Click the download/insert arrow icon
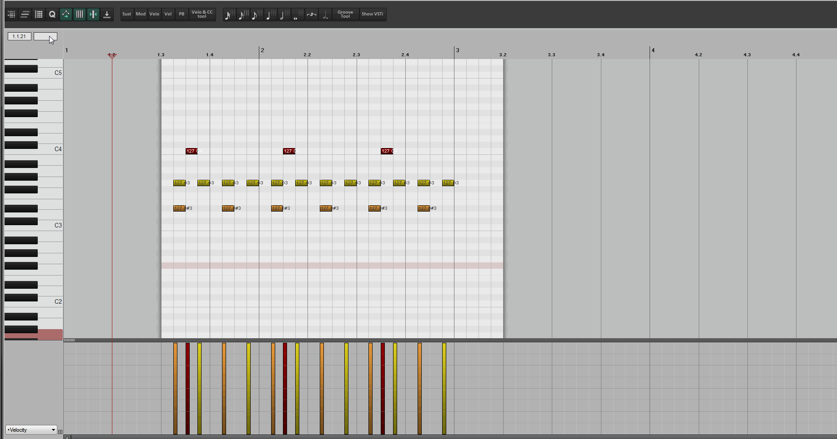 click(x=107, y=15)
